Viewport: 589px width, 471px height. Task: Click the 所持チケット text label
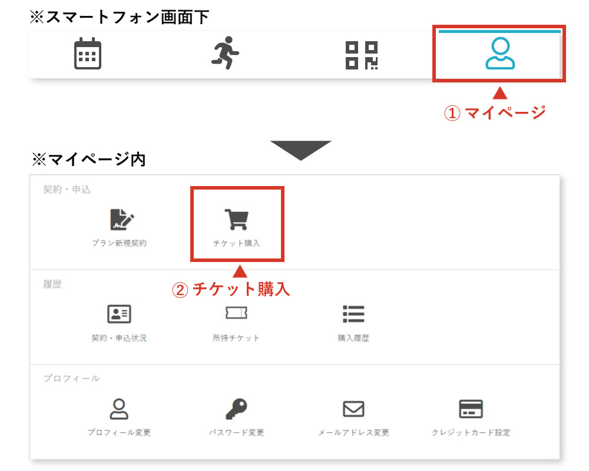(236, 338)
